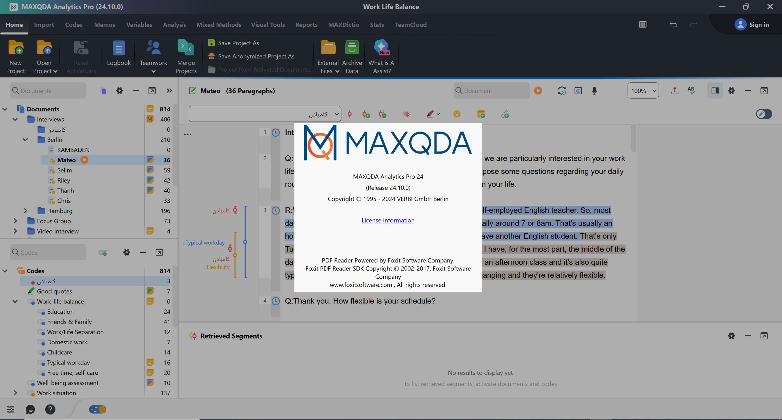Switch to the Analysis tab
The width and height of the screenshot is (782, 420).
coord(174,25)
